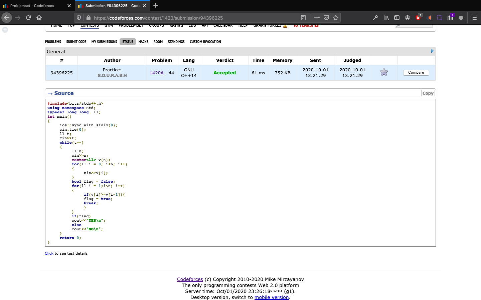Open the orange megaphone extension

pyautogui.click(x=429, y=18)
